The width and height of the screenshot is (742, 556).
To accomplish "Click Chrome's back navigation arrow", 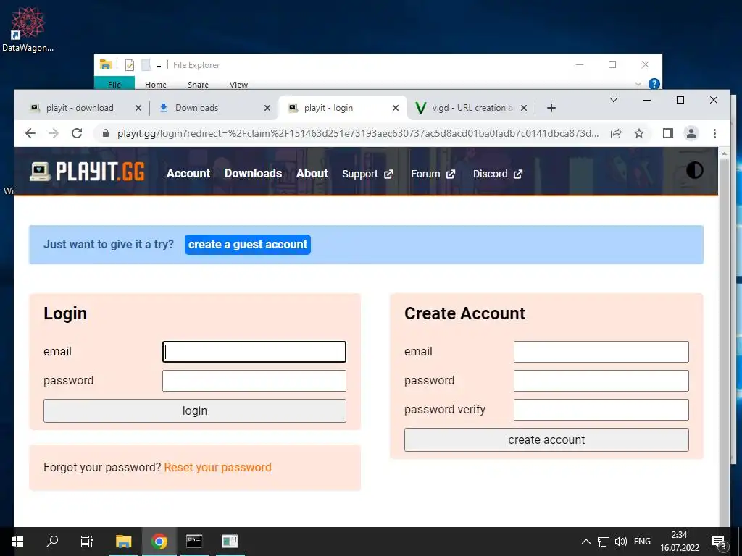I will click(x=30, y=133).
